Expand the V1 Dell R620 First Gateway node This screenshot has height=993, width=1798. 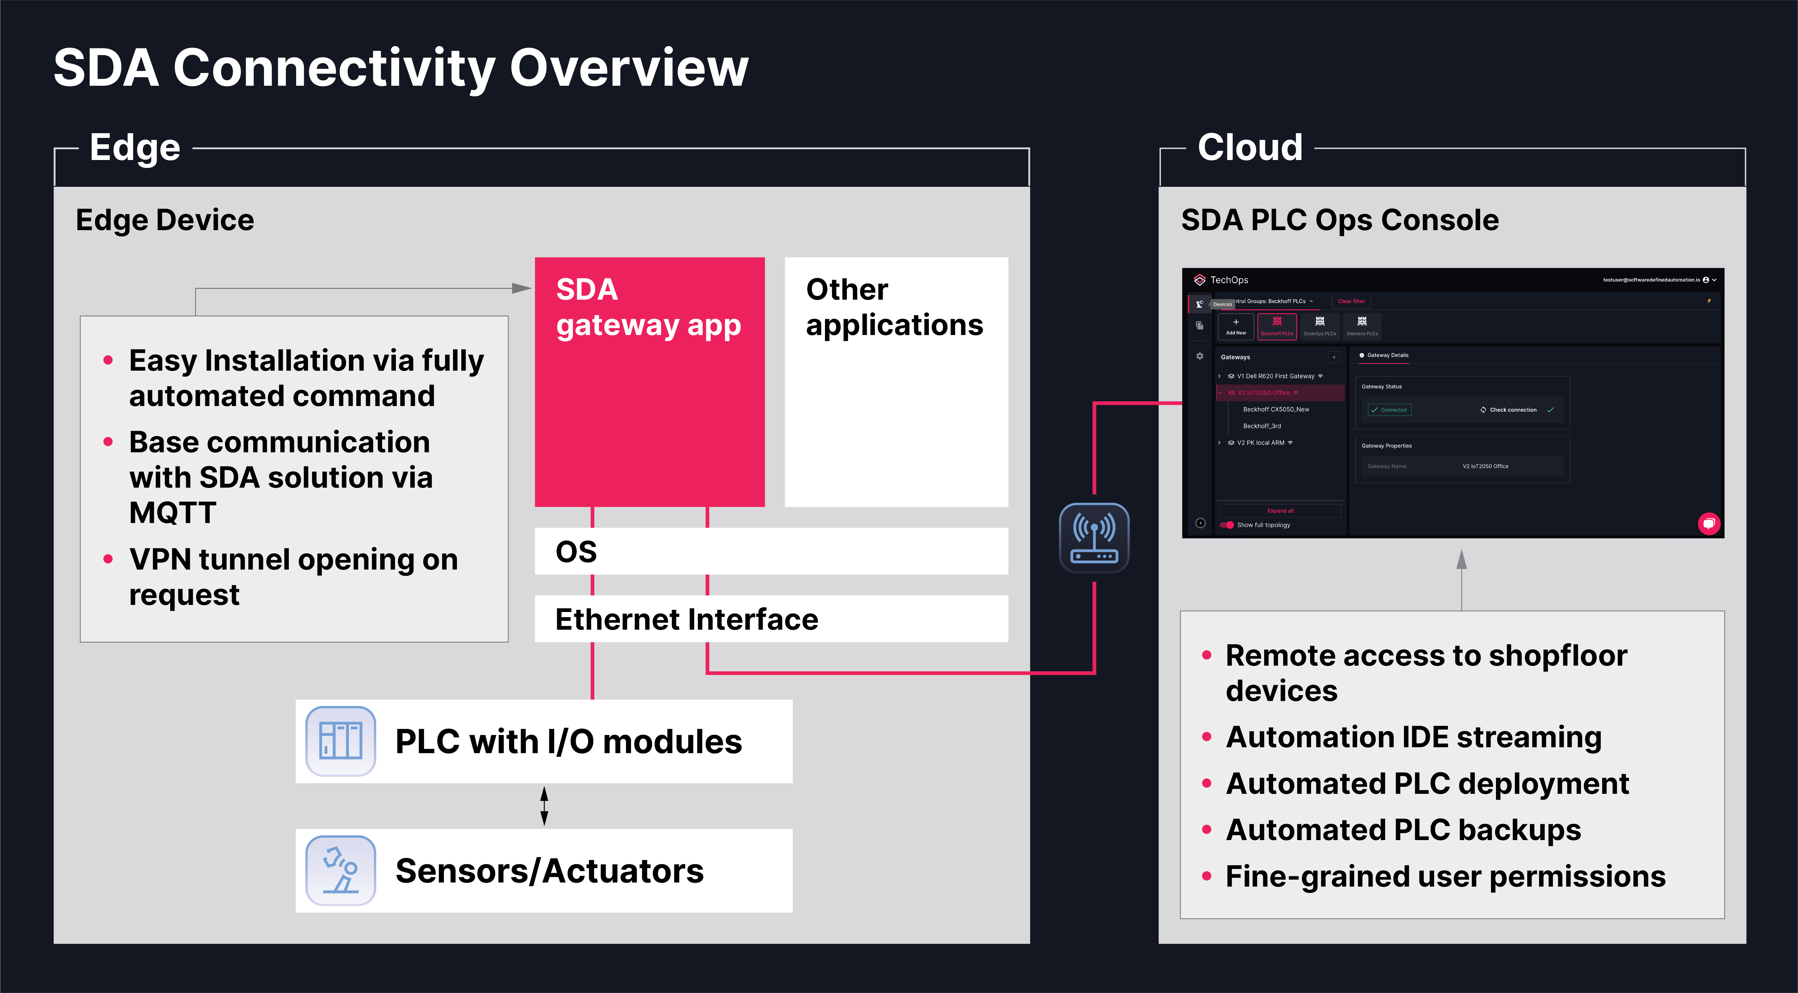click(1219, 376)
